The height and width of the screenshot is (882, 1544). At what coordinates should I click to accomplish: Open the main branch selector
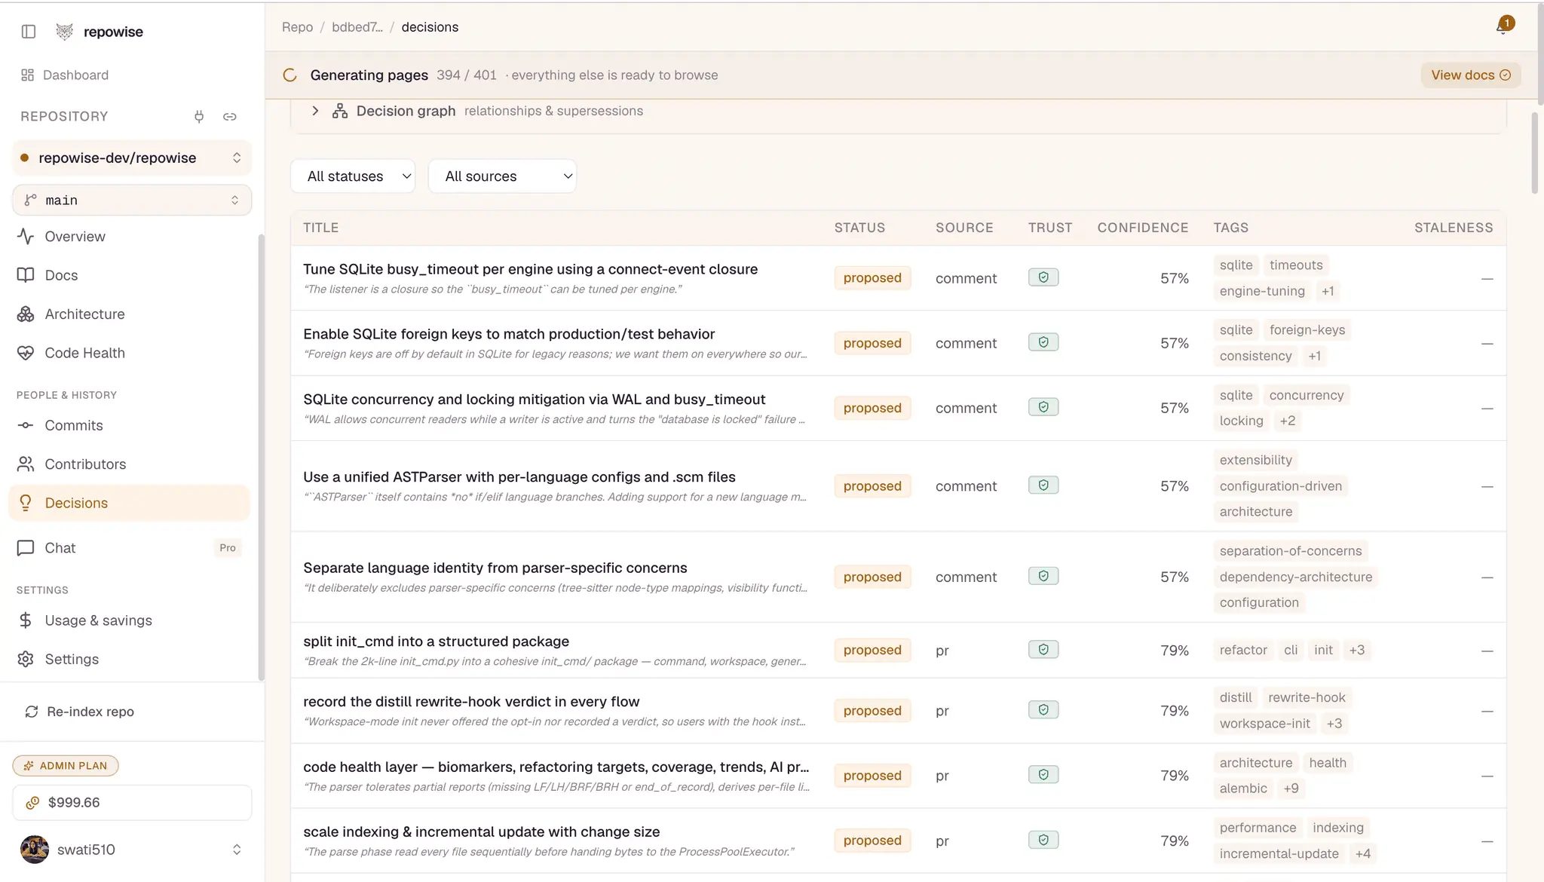point(132,200)
